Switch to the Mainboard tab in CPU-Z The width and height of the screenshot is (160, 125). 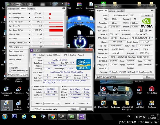[49, 55]
